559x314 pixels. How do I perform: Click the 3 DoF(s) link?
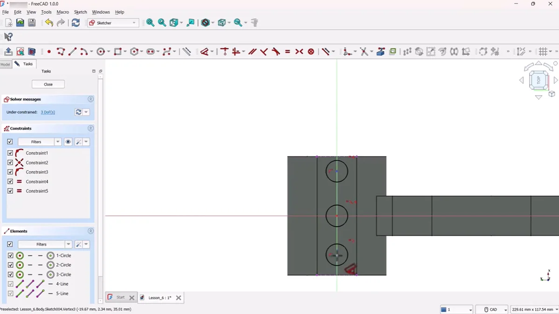tap(48, 112)
